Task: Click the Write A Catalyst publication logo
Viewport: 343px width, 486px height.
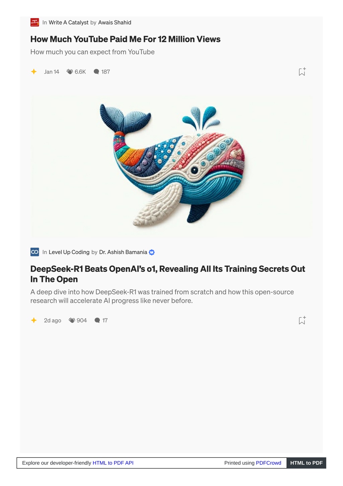Action: (35, 22)
